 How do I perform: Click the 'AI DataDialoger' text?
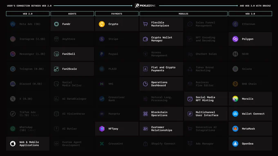tap(74, 99)
